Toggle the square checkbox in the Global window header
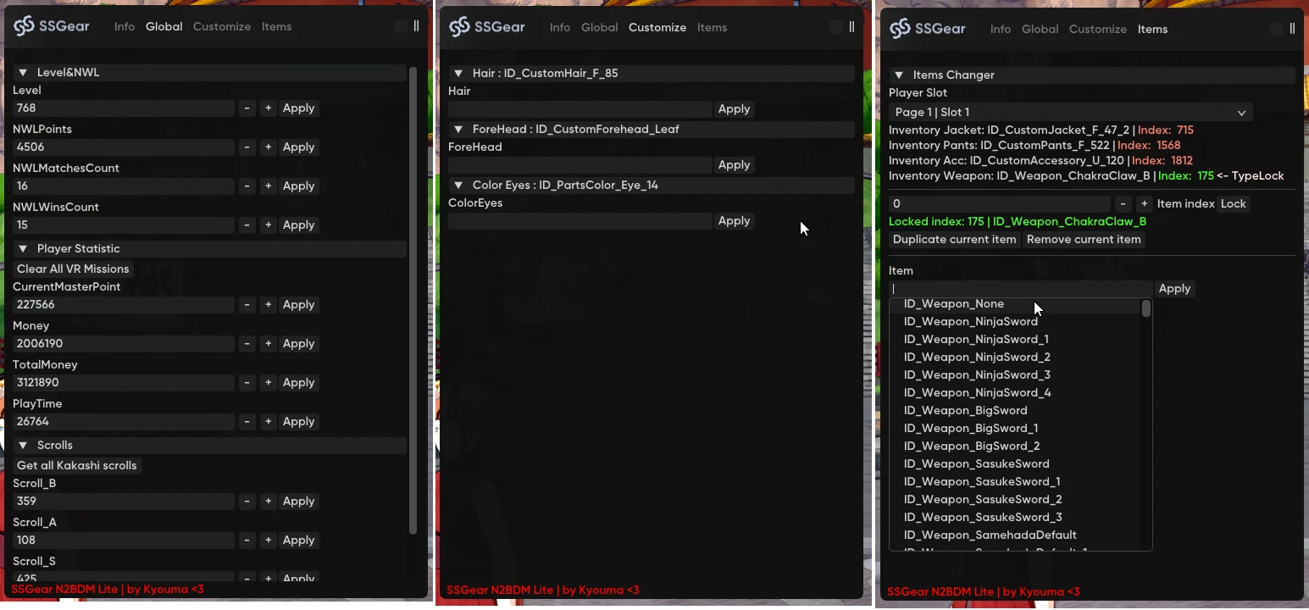1309x610 pixels. pos(401,26)
